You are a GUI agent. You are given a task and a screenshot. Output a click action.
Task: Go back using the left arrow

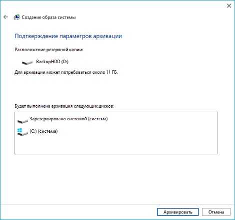pyautogui.click(x=5, y=17)
